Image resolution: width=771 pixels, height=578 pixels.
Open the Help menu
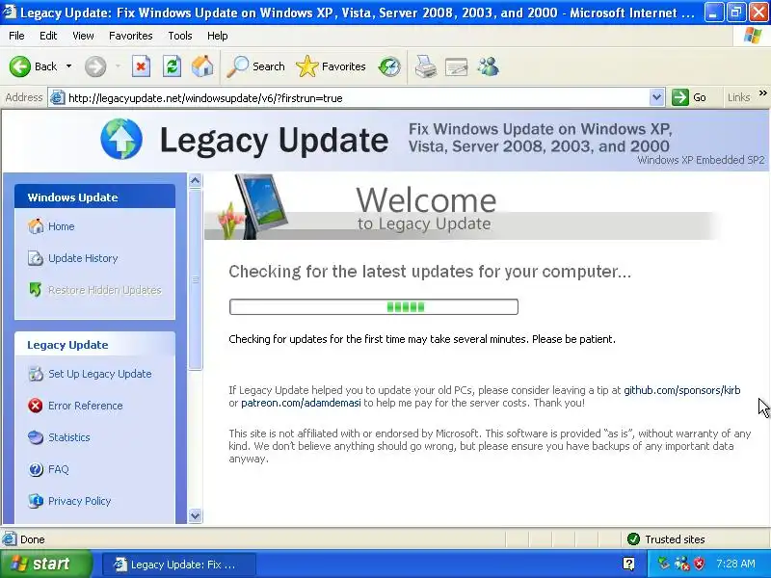(x=218, y=36)
